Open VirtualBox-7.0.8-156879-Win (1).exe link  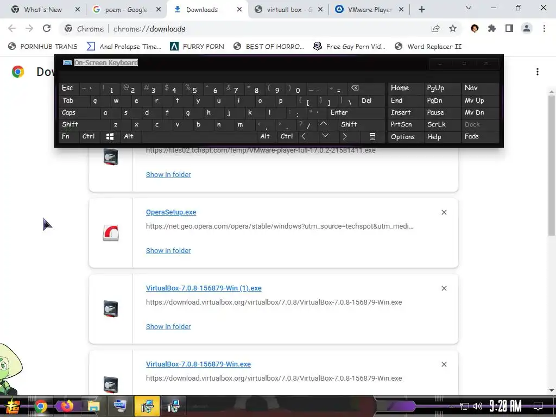coord(204,288)
